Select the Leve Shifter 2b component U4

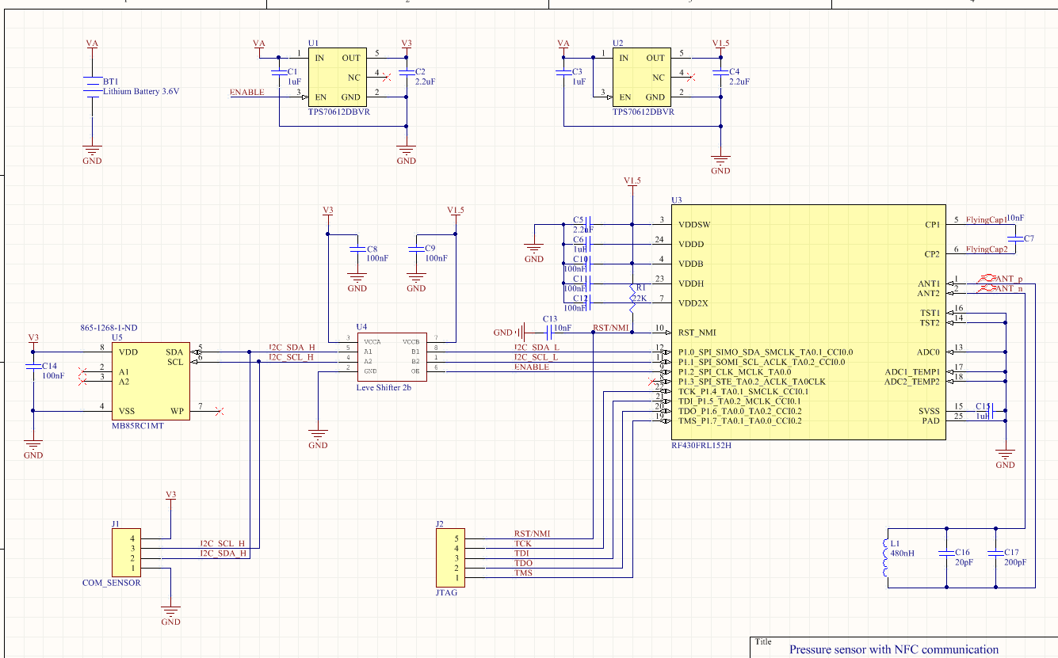click(x=391, y=356)
